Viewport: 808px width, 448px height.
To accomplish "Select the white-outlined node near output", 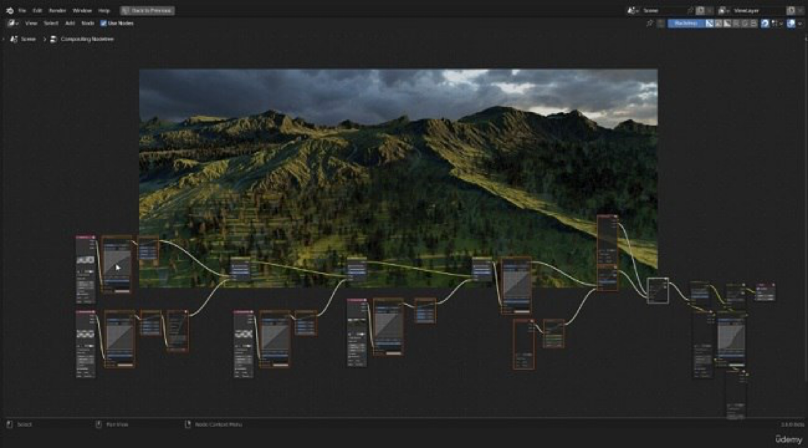I will pos(658,290).
